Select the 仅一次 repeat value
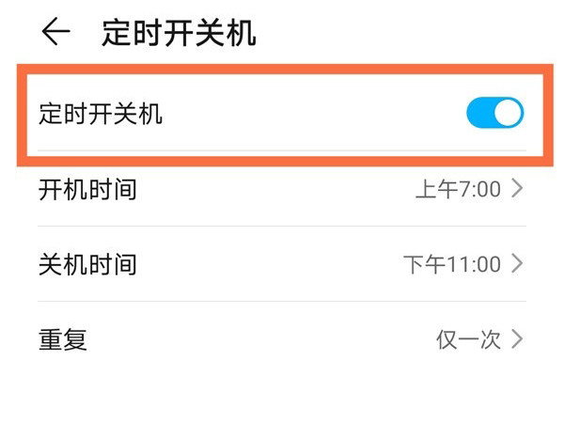The height and width of the screenshot is (423, 564). pyautogui.click(x=467, y=339)
